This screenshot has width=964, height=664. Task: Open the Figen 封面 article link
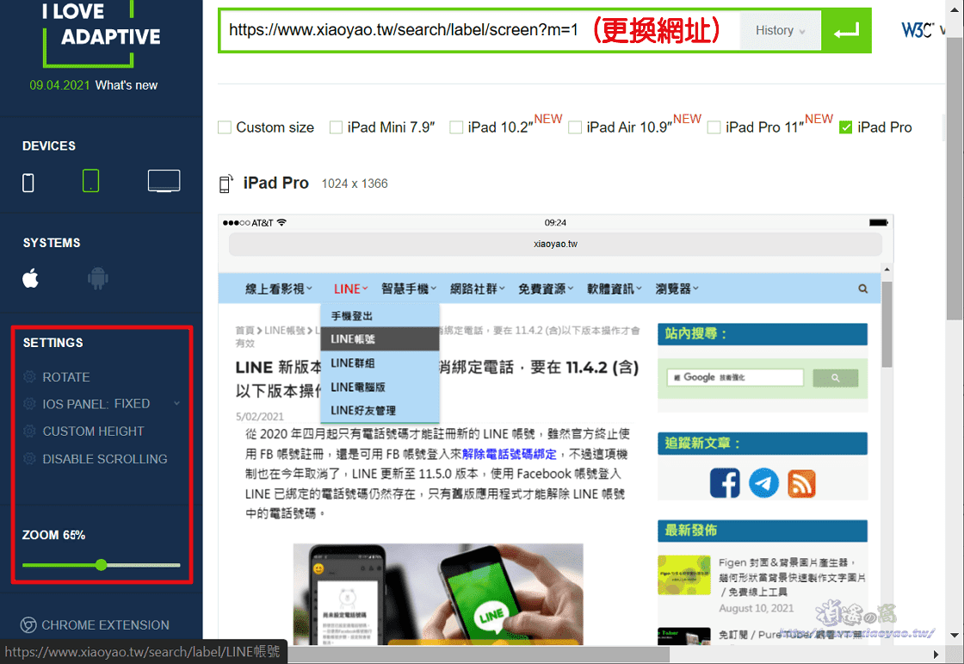coord(792,577)
